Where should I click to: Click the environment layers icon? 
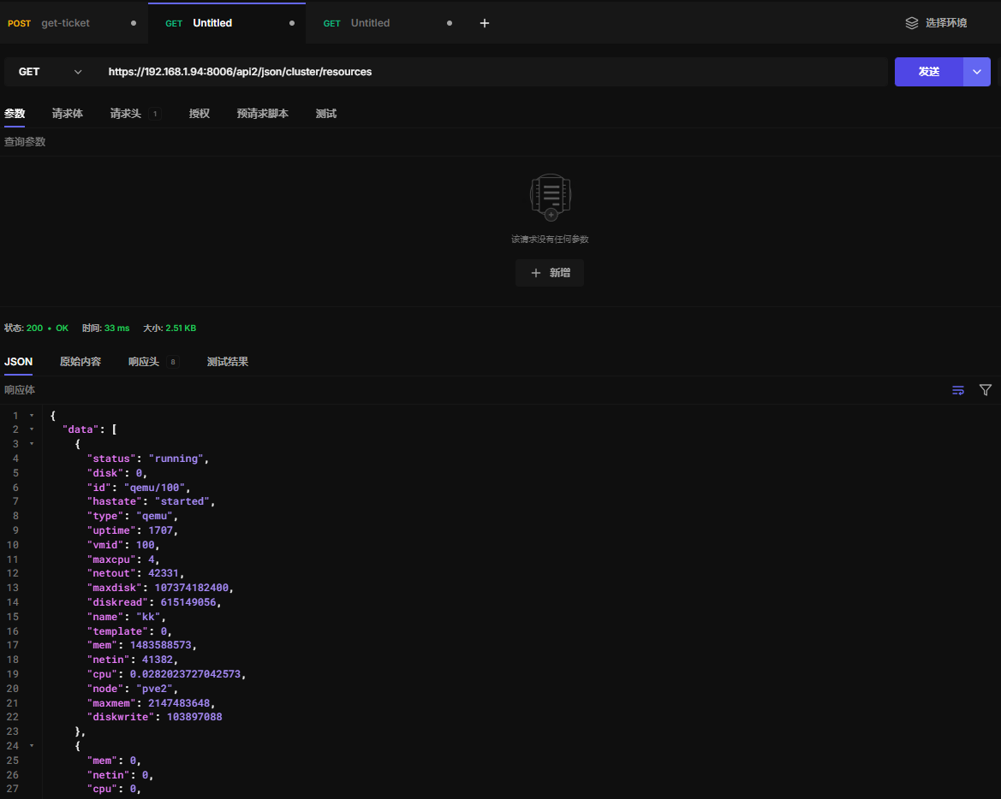coord(912,23)
